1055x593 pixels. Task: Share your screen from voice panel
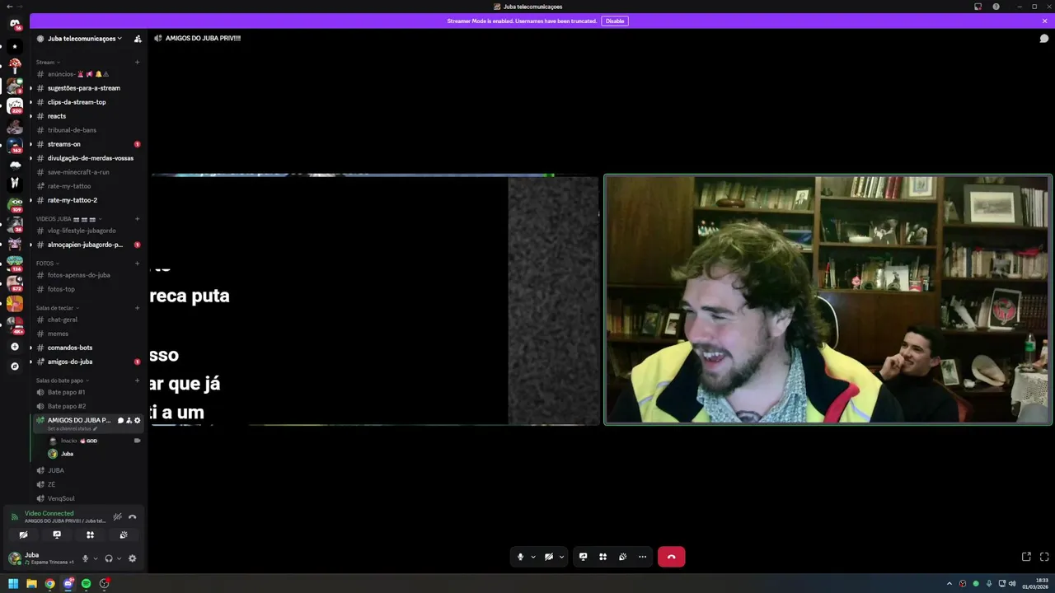pos(57,535)
